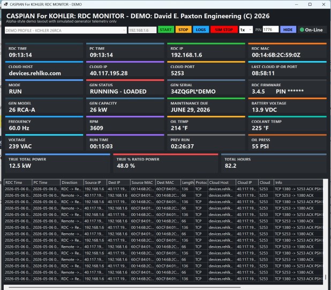Image resolution: width=331 pixels, height=290 pixels.
Task: Sort table by RDC Time column
Action: [x=18, y=182]
